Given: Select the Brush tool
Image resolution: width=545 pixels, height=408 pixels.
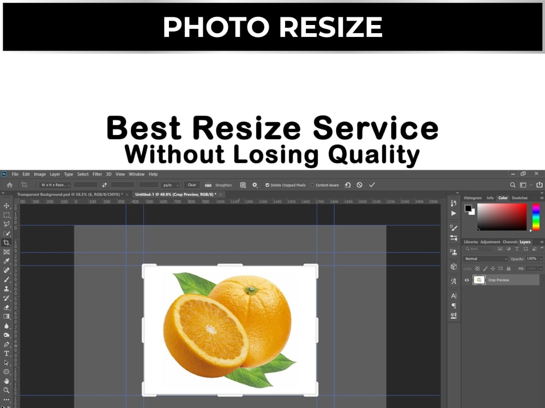Looking at the screenshot, I should tap(6, 279).
